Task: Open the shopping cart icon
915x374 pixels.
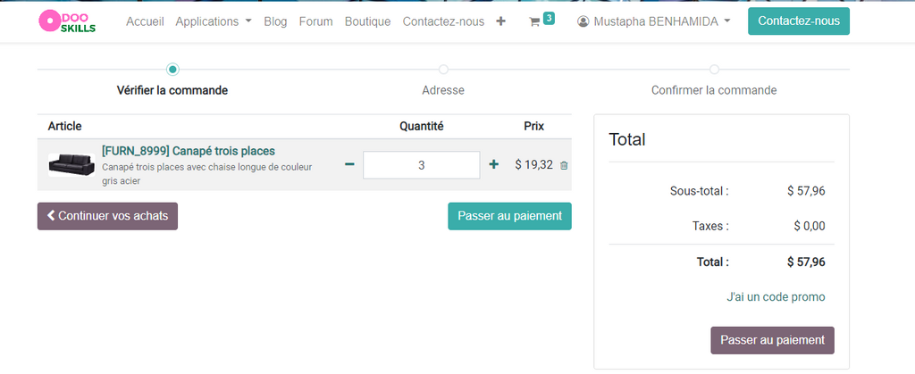Action: pos(534,21)
